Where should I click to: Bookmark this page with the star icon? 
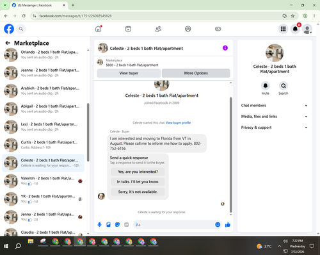pos(292,16)
